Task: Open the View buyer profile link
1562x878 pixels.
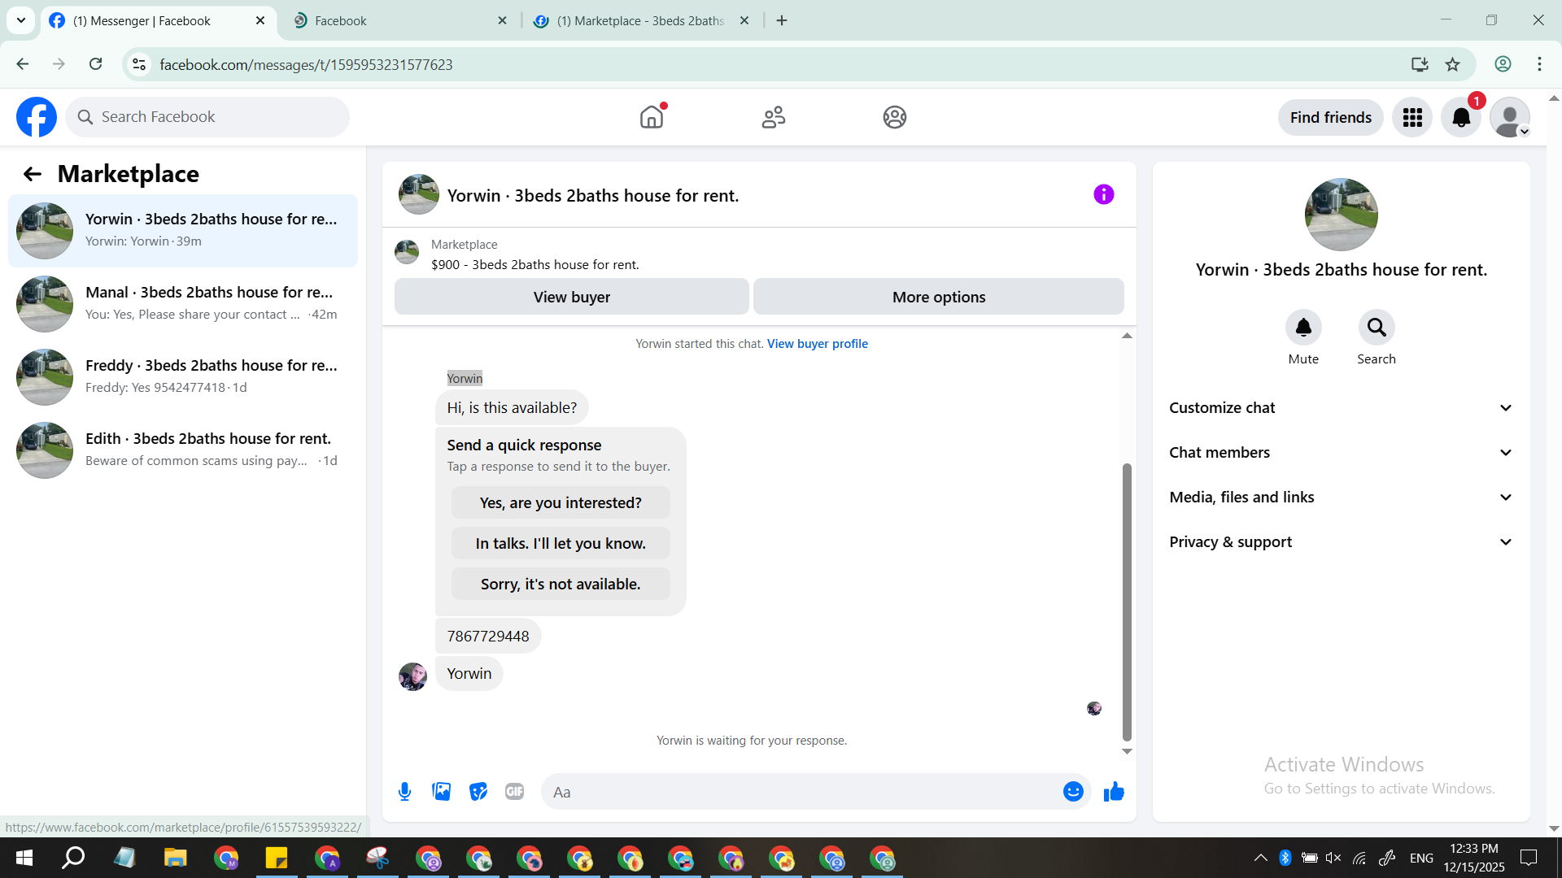Action: pos(817,344)
